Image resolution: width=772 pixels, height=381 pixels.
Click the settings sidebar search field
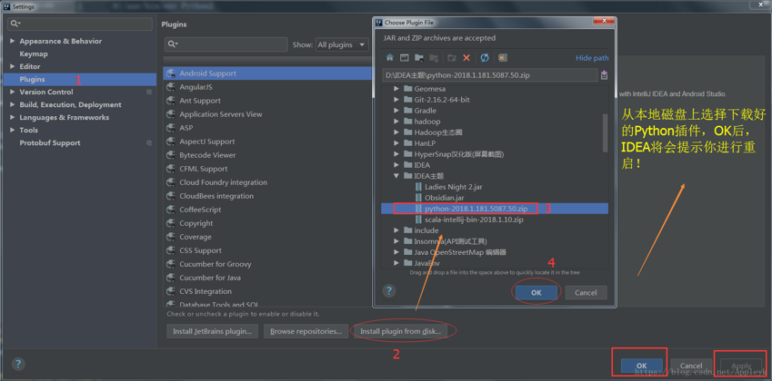pos(80,24)
